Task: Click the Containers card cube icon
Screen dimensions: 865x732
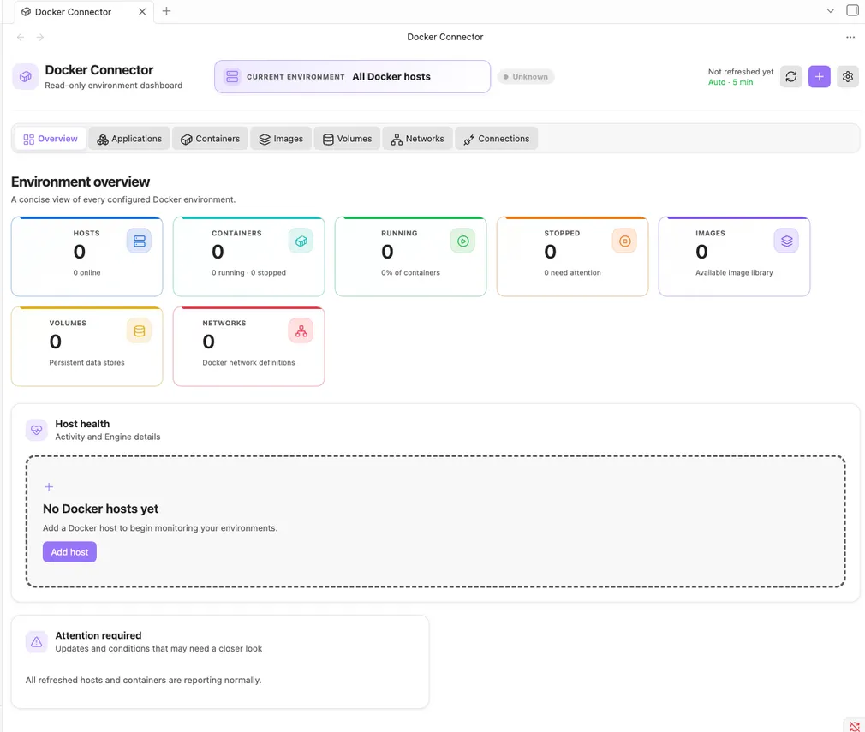Action: tap(301, 241)
